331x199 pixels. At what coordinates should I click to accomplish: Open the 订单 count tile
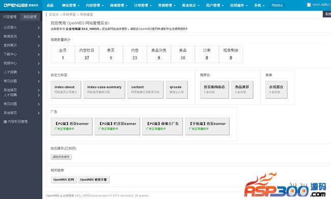(x=207, y=54)
